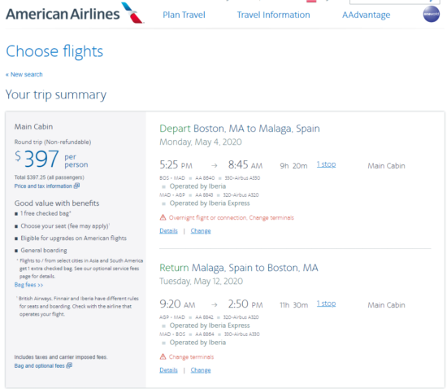Open Bag and optional fees popup icon

[69, 365]
